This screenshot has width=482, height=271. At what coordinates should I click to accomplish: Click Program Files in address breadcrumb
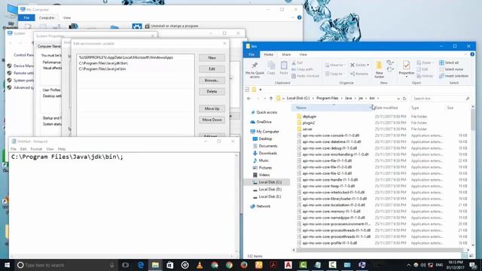click(327, 99)
